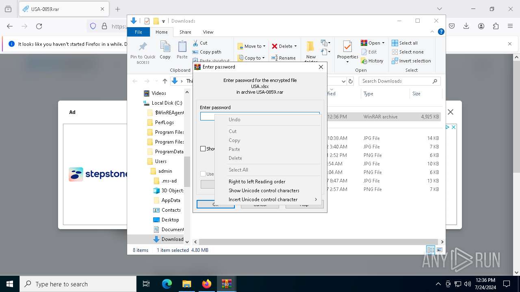Reload the page in Firefox
This screenshot has height=292, width=520.
[39, 26]
